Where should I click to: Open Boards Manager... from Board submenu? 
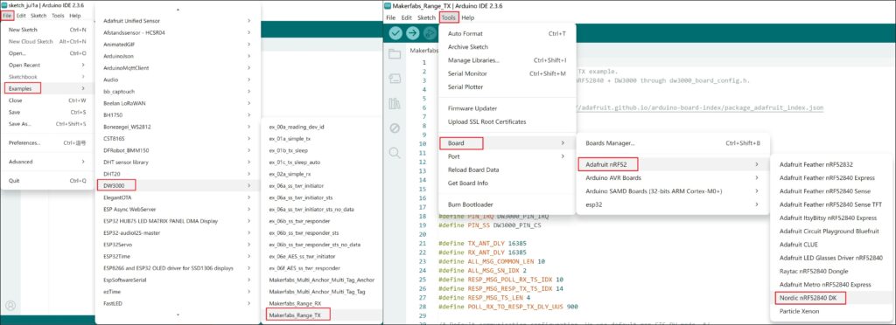pos(673,143)
